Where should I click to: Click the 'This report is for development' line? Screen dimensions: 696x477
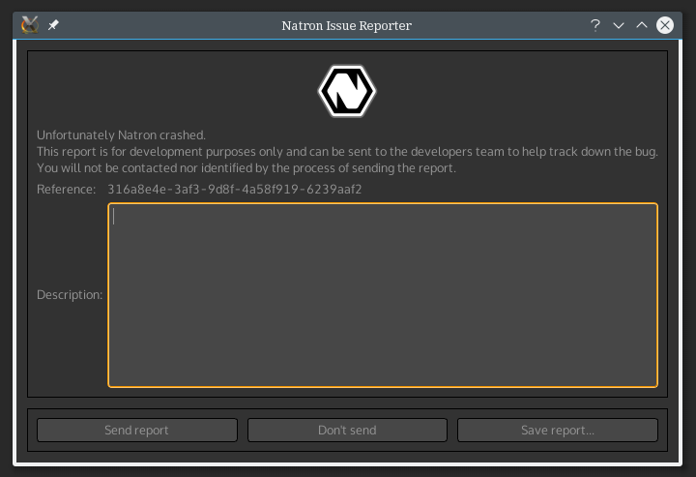[x=347, y=152]
